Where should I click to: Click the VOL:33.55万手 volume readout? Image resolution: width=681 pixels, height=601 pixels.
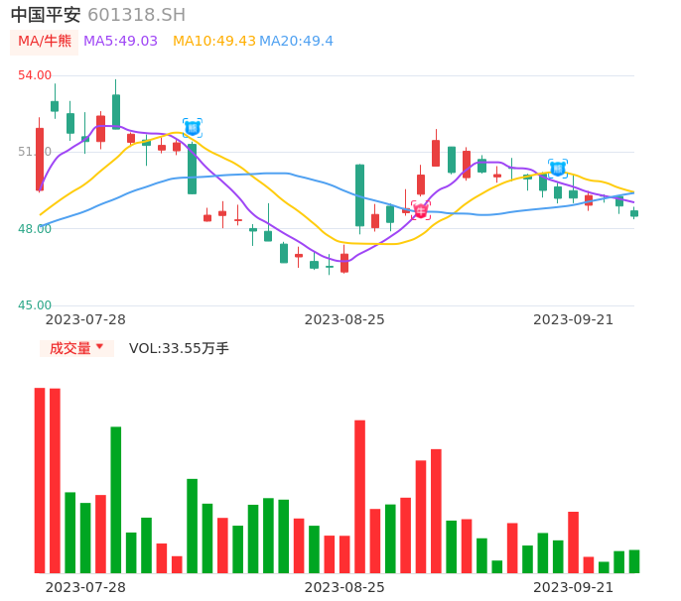click(x=179, y=348)
